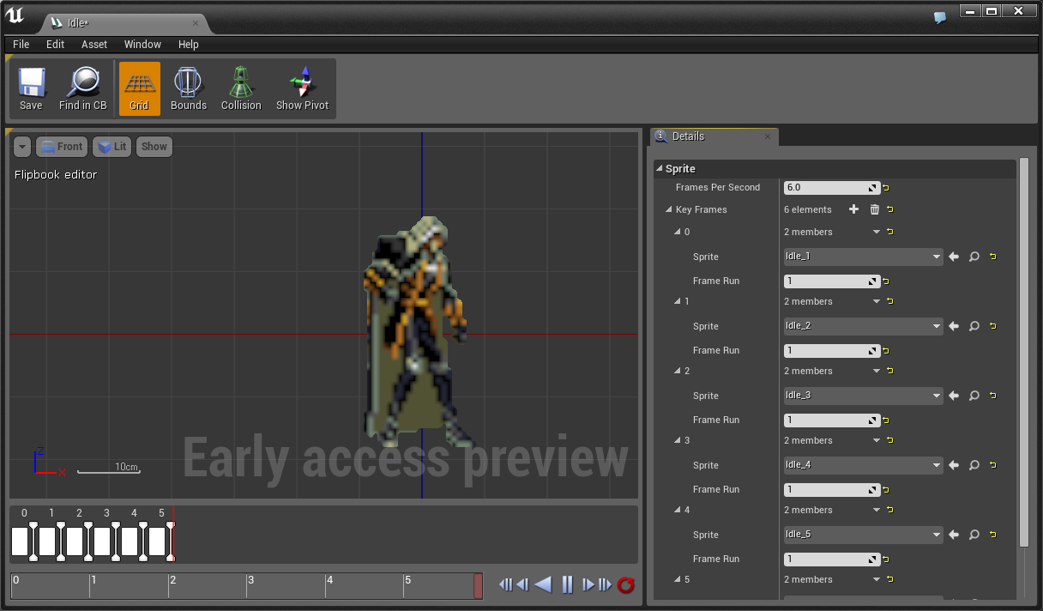Enable Show Pivot display

tap(301, 88)
